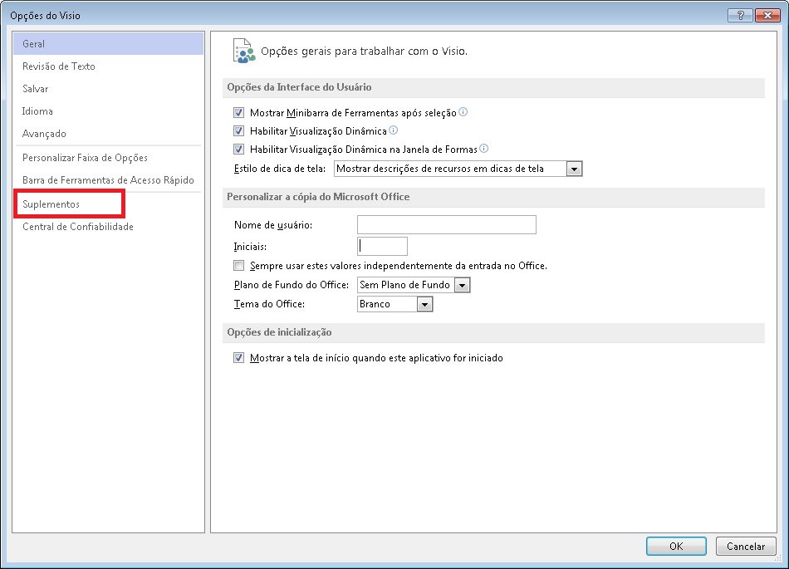Uncheck Mostrar a tela de início option
This screenshot has width=789, height=569.
[x=239, y=357]
